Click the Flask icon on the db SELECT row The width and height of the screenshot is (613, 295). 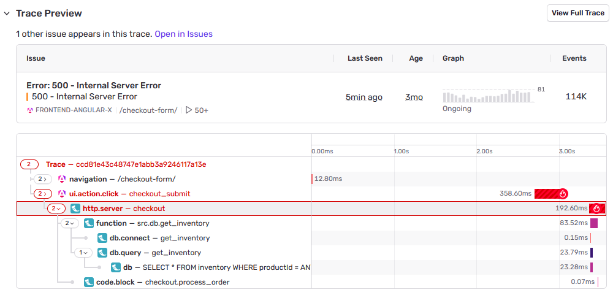(x=115, y=267)
